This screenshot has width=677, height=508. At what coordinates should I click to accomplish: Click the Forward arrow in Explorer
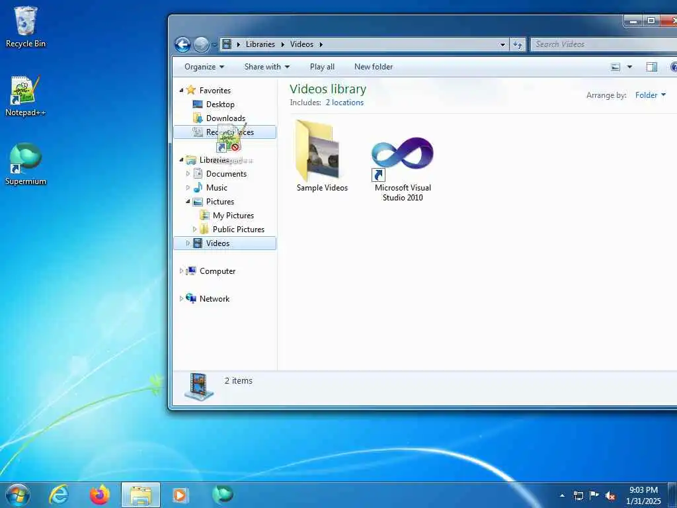click(x=201, y=44)
